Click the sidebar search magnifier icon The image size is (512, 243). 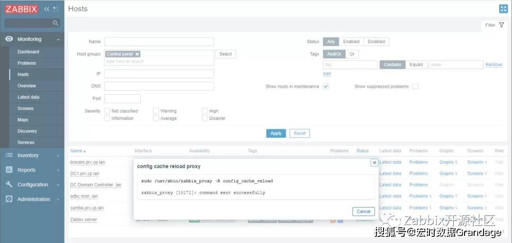click(x=55, y=23)
